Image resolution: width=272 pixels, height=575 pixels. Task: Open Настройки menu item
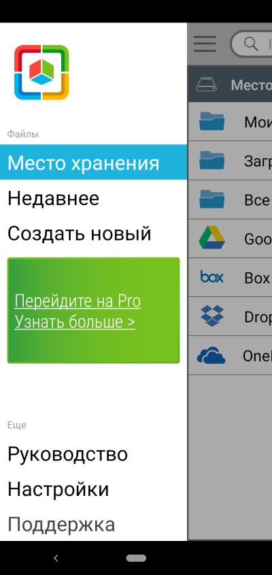click(x=58, y=489)
